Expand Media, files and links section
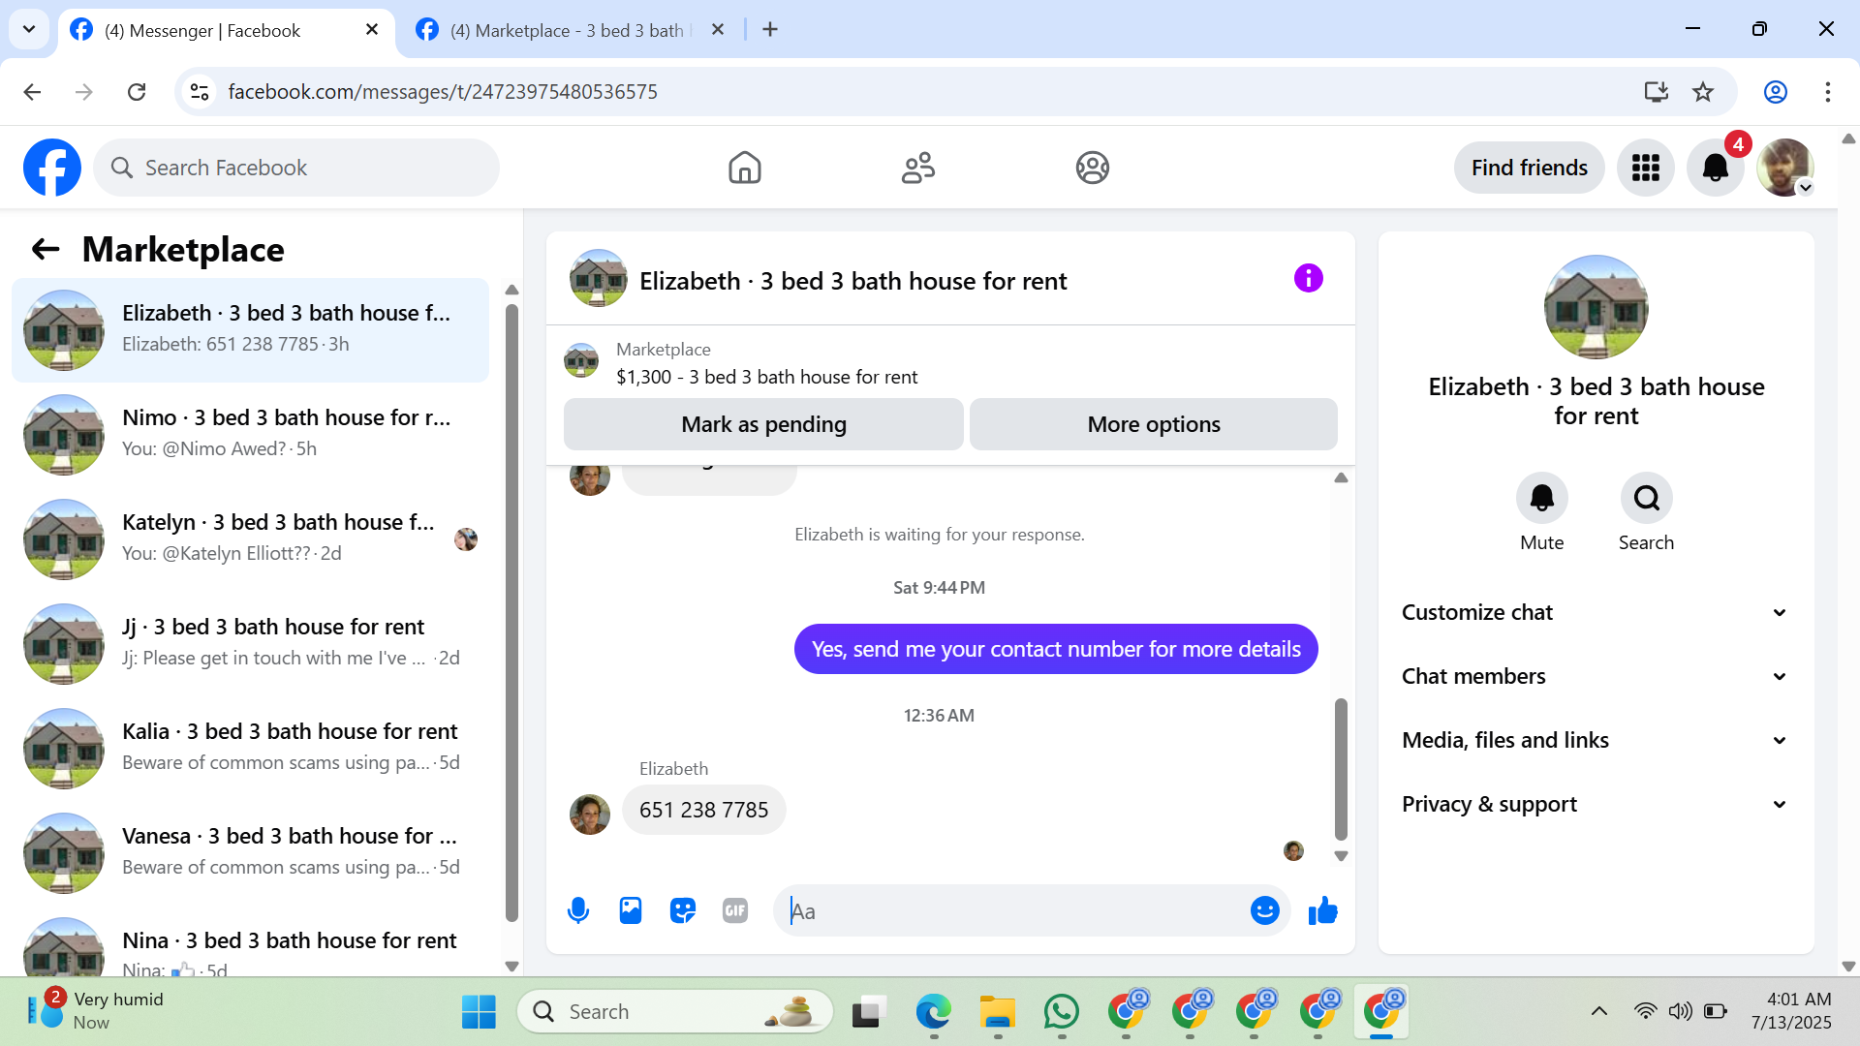The width and height of the screenshot is (1860, 1046). (1595, 740)
